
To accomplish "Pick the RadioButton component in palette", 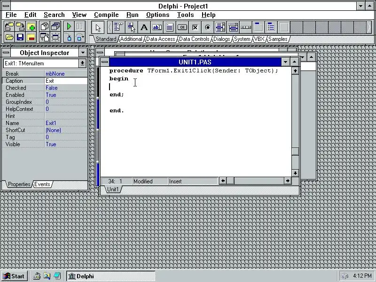I will coord(208,27).
